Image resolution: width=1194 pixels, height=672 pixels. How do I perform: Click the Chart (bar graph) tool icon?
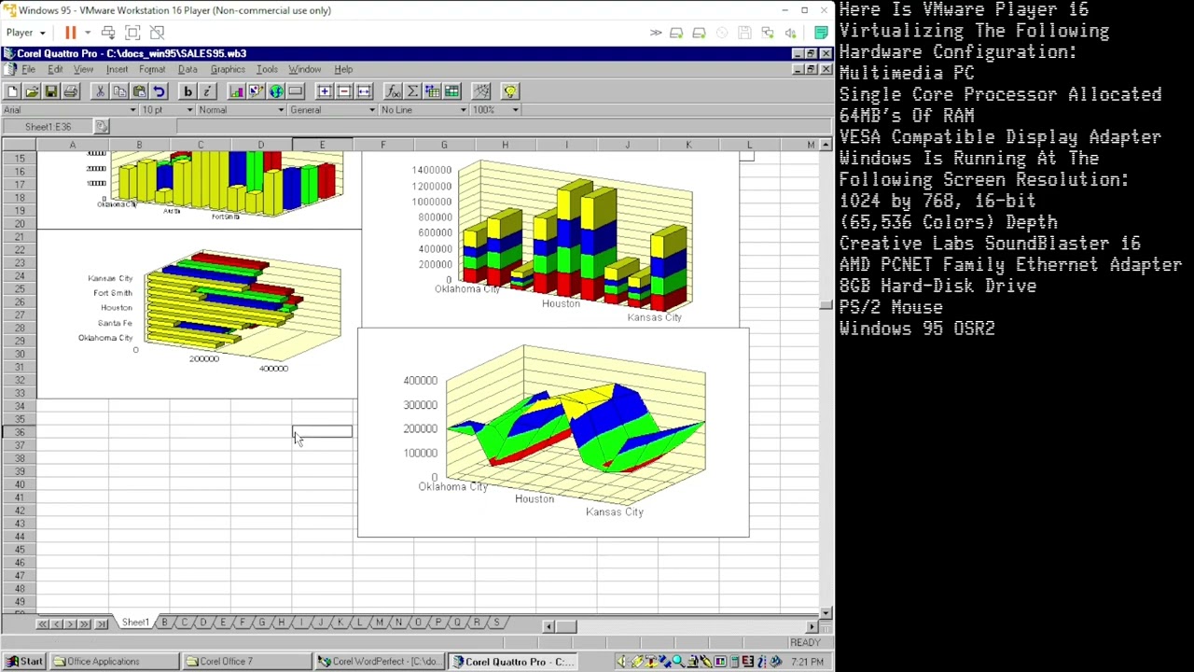point(237,91)
